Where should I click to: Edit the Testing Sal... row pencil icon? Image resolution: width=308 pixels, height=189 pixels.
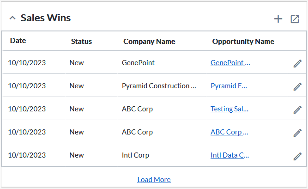[x=297, y=110]
